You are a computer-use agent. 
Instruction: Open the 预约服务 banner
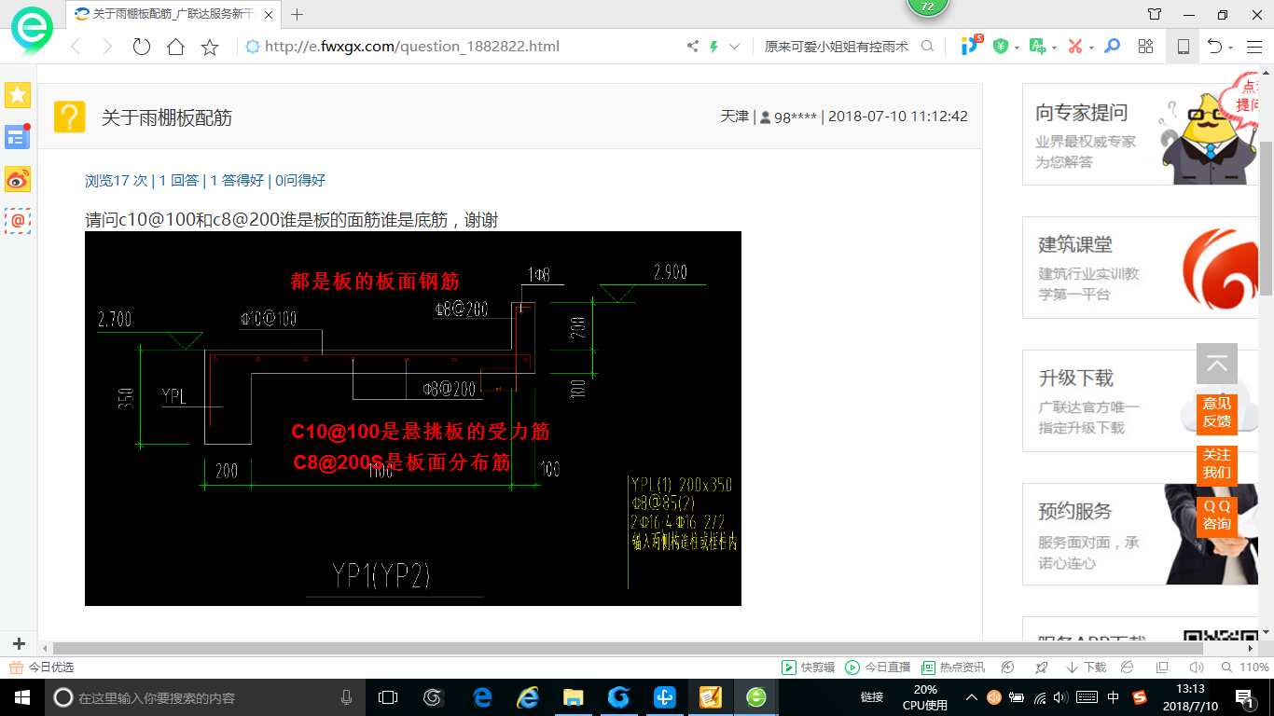click(1141, 534)
